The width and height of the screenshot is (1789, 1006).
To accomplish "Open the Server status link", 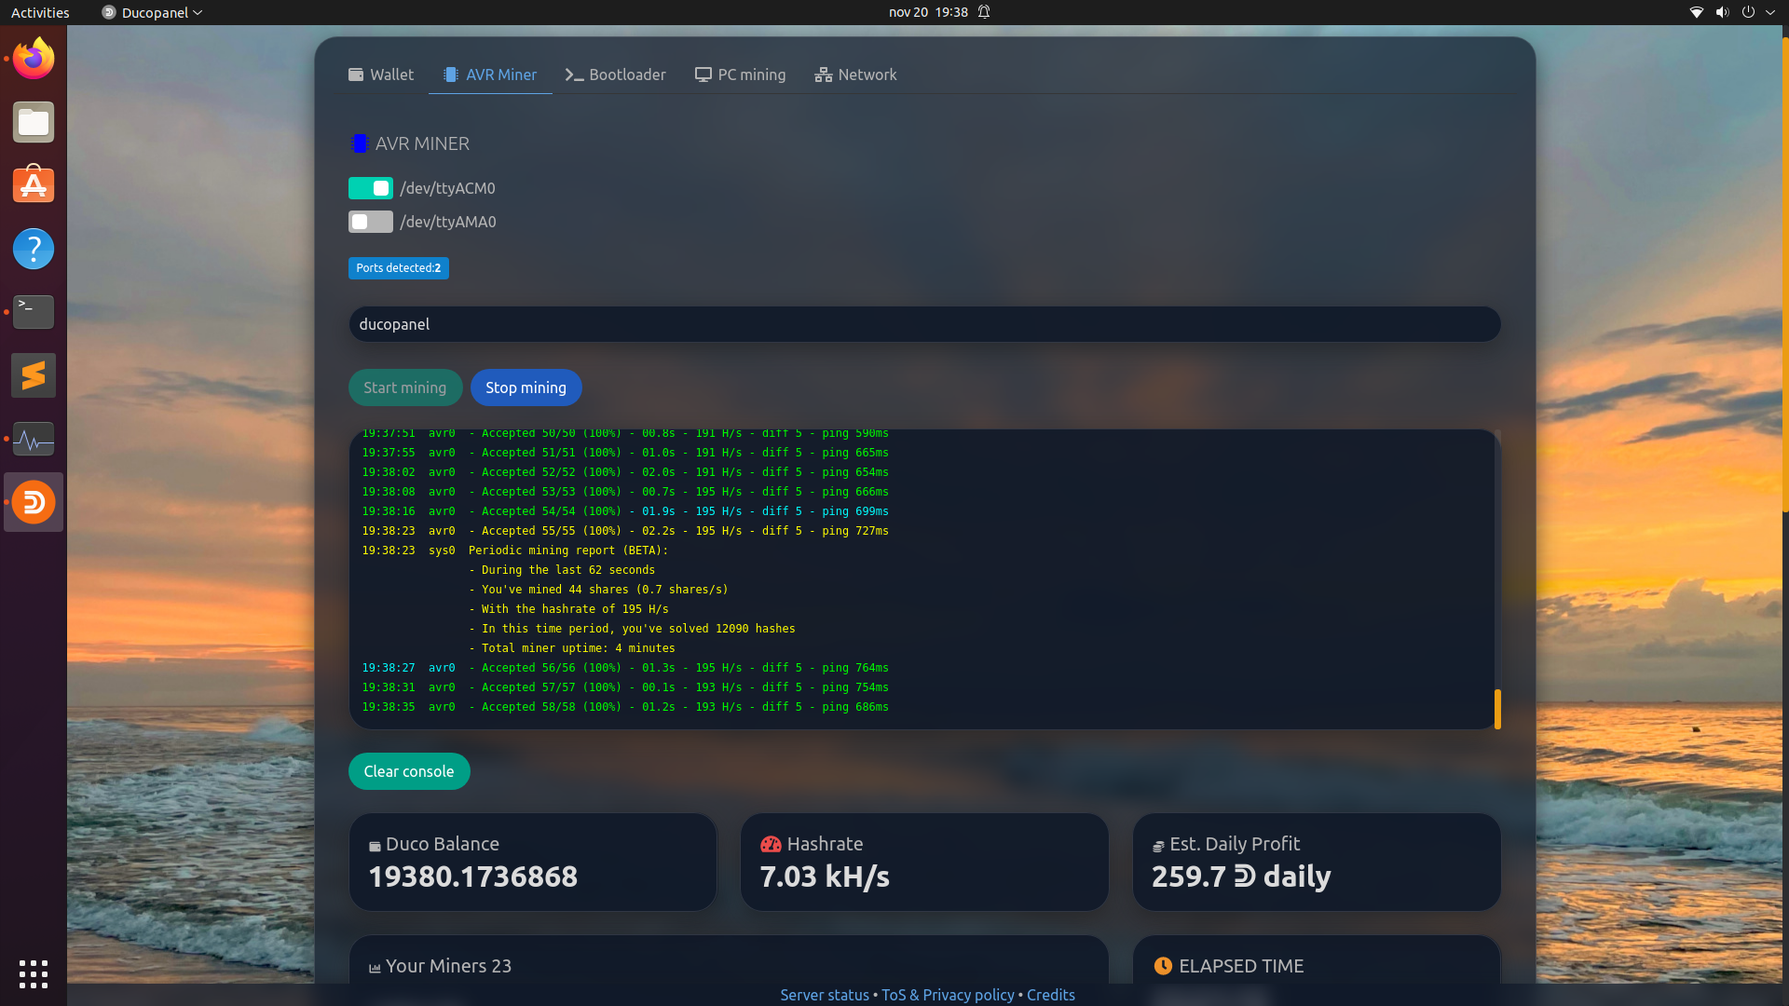I will [x=824, y=995].
